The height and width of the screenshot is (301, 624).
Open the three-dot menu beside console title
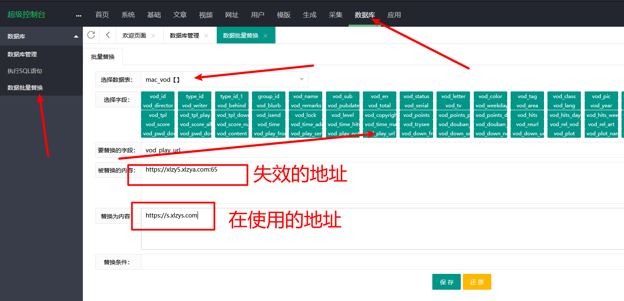[x=79, y=15]
